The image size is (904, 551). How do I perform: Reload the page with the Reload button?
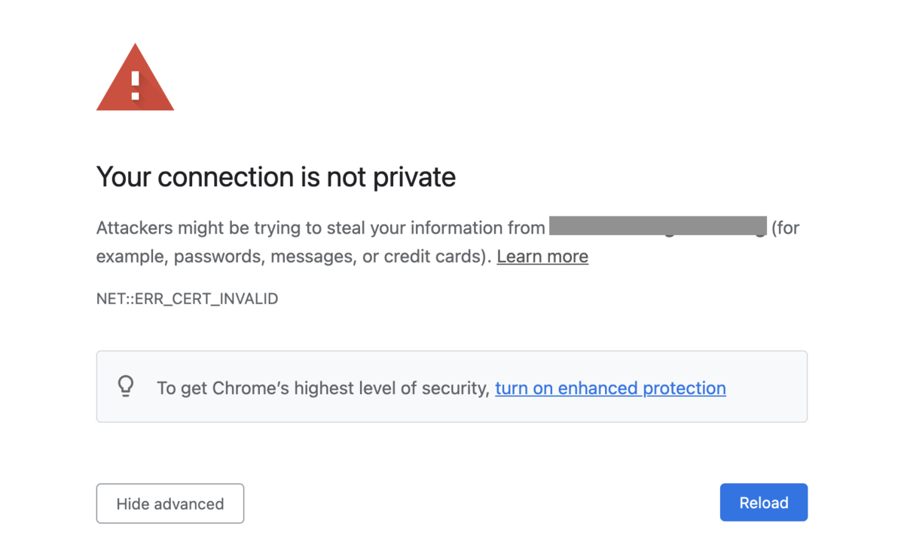point(763,503)
